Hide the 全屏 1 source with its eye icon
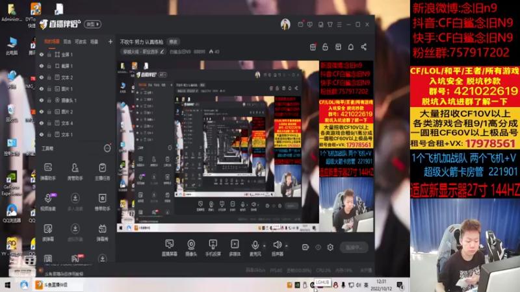 pyautogui.click(x=42, y=55)
